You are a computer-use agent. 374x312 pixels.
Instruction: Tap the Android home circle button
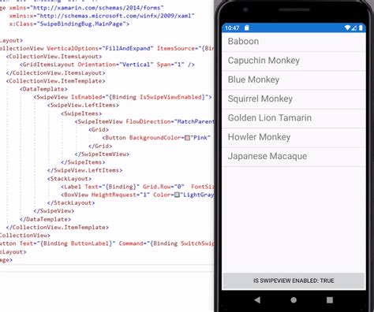[x=294, y=300]
